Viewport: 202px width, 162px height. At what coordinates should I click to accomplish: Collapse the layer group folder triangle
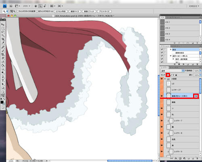click(165, 79)
